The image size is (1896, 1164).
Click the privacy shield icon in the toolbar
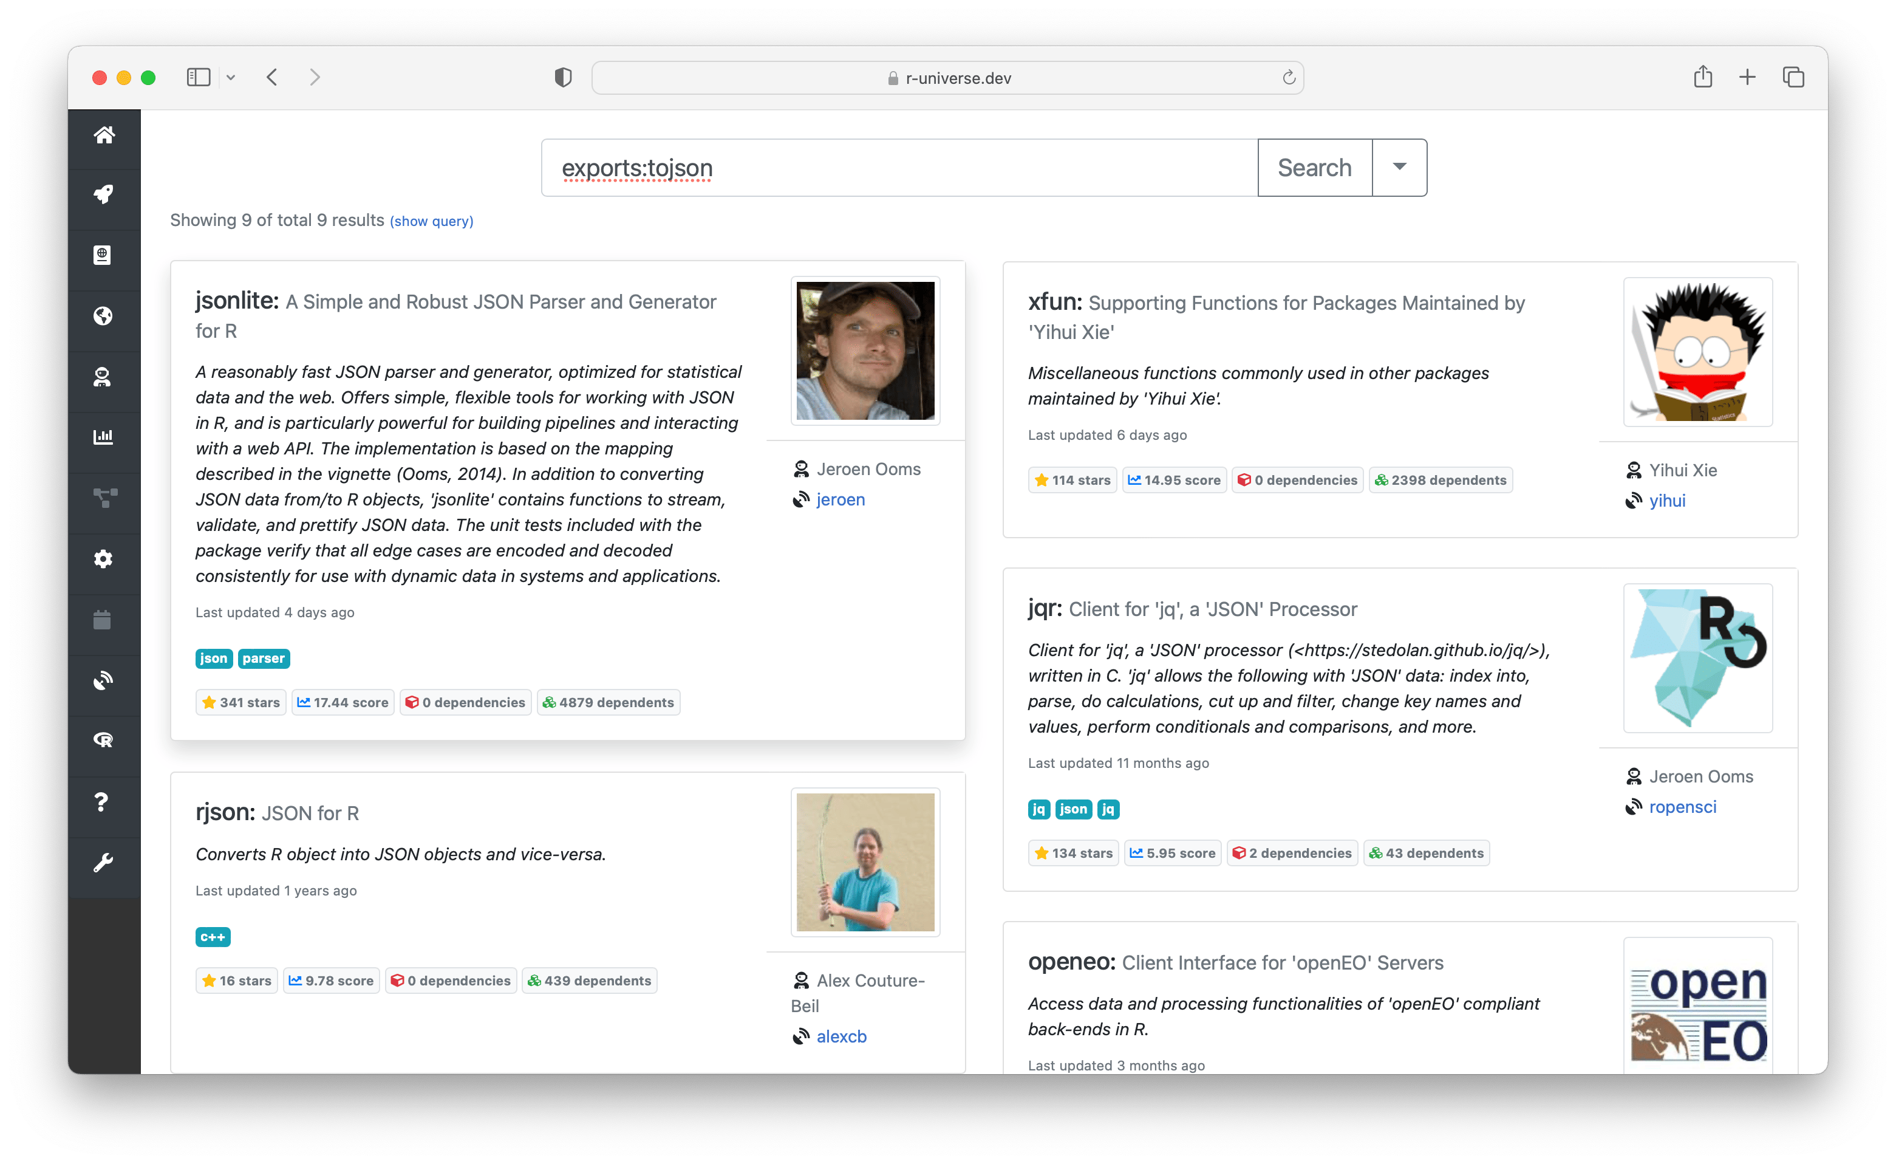click(563, 77)
